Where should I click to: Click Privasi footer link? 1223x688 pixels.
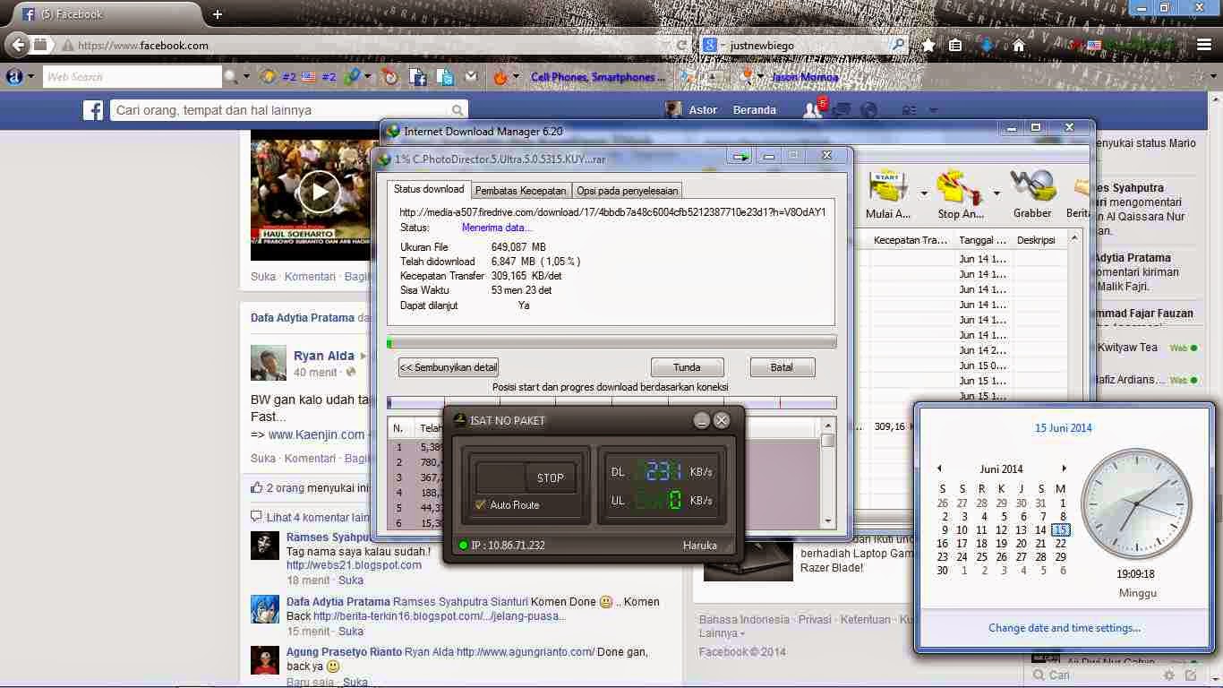pyautogui.click(x=815, y=619)
